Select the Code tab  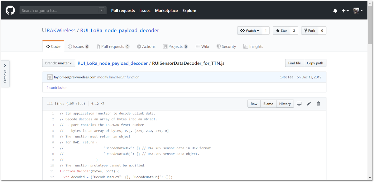click(53, 46)
